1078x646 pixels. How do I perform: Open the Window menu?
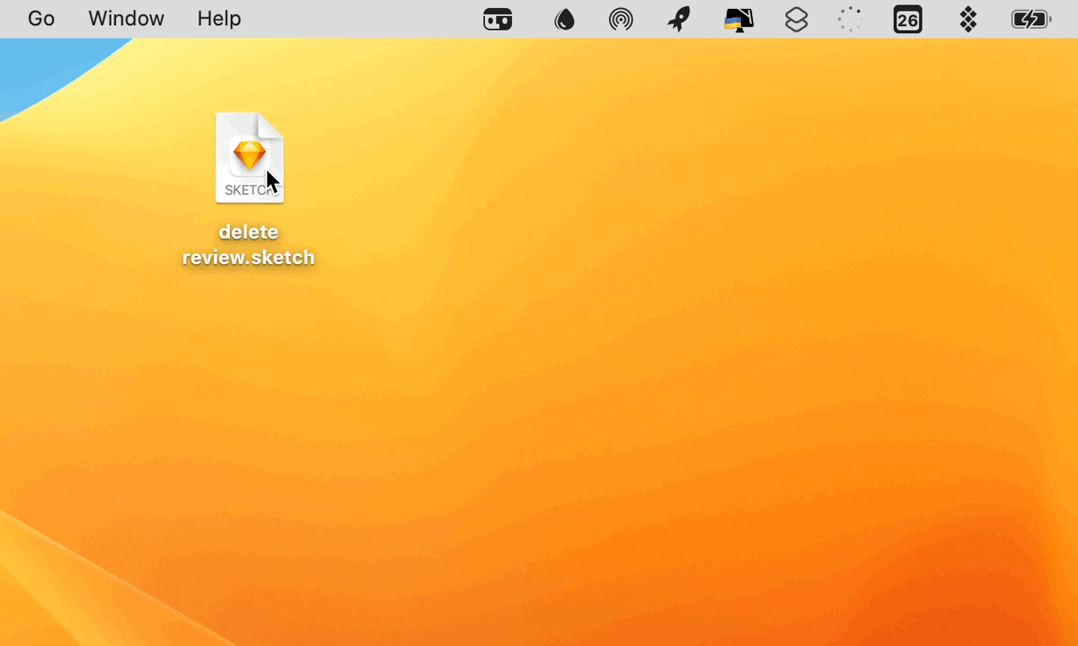point(126,19)
